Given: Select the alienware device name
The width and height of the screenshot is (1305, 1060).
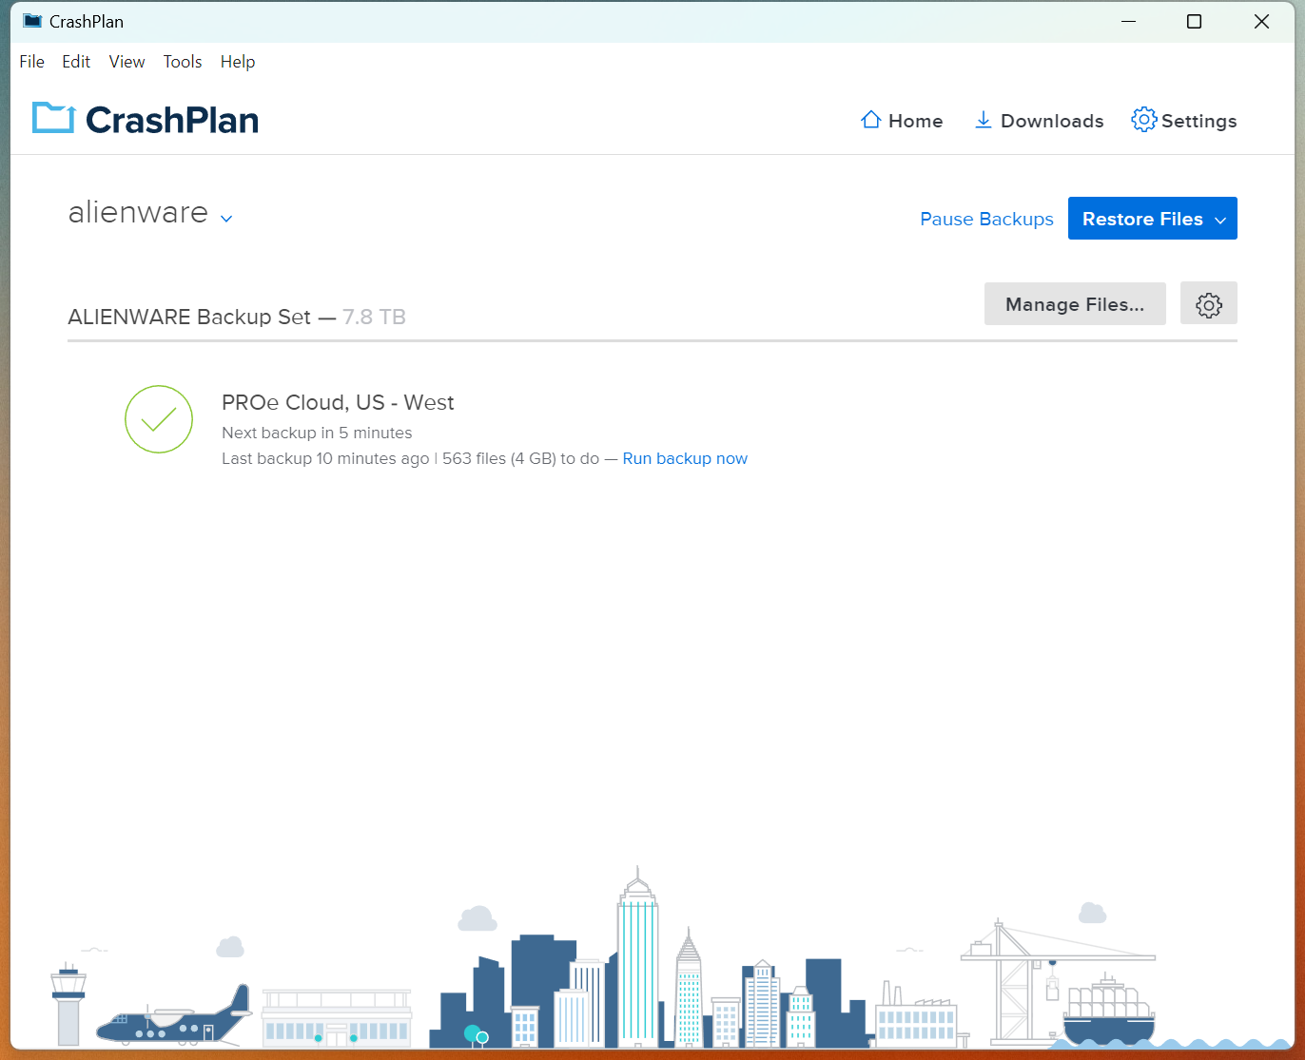Looking at the screenshot, I should [x=138, y=212].
